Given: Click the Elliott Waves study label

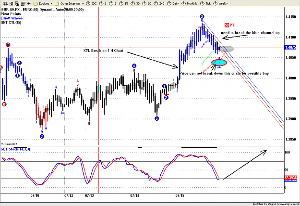Looking at the screenshot, I should coord(12,18).
